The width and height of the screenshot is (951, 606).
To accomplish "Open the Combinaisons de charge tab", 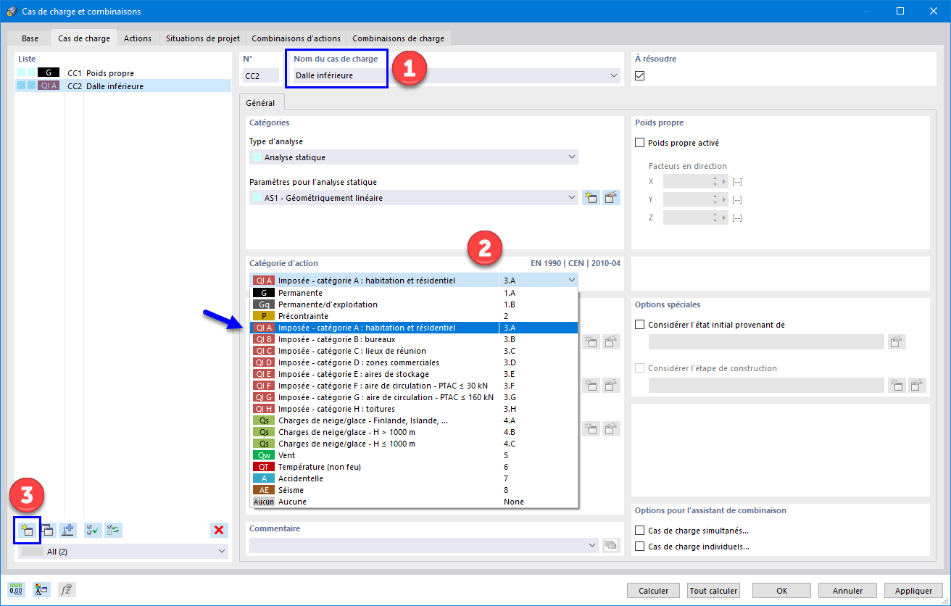I will point(398,38).
